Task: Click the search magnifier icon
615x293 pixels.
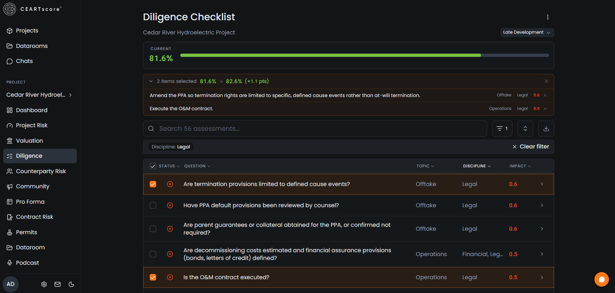Action: point(151,129)
